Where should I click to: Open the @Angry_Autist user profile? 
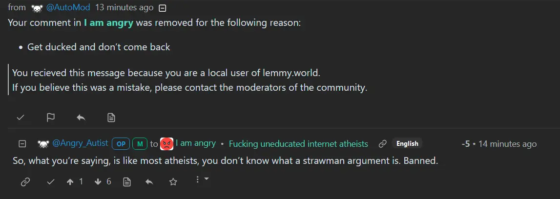(x=80, y=143)
